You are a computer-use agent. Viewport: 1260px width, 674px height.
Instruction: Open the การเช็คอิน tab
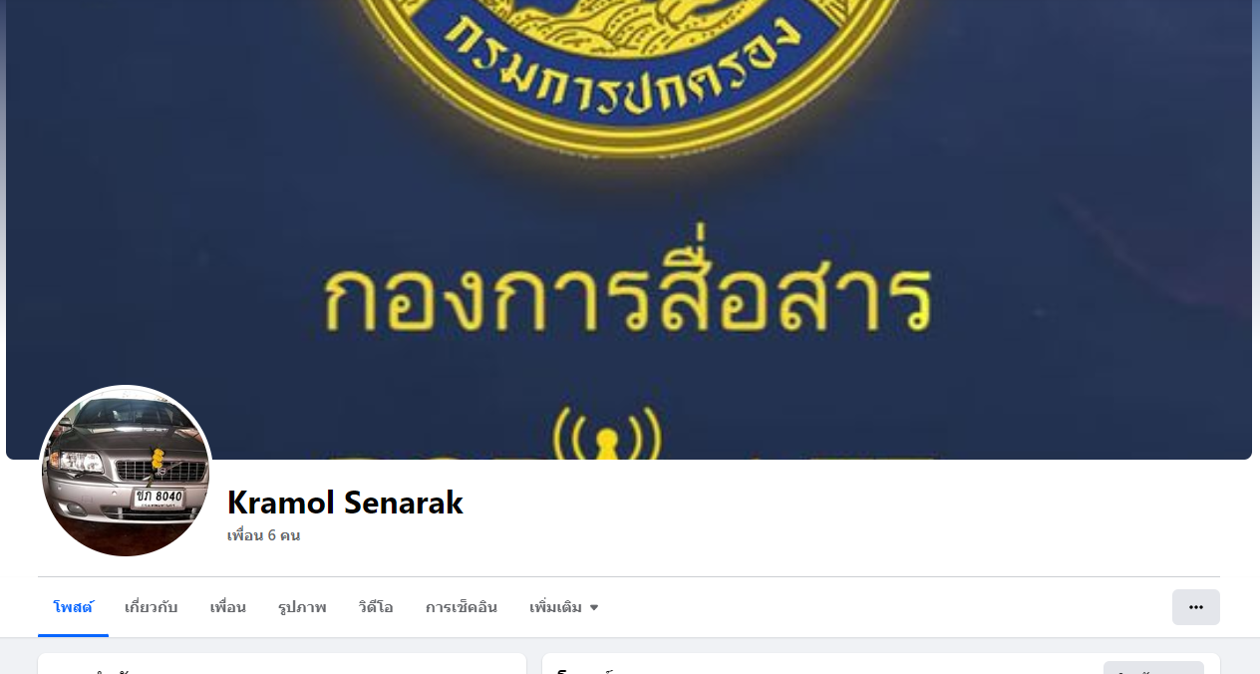[462, 607]
